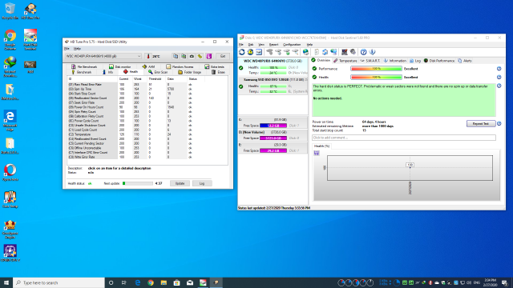Click help icon next to Performance bar
The width and height of the screenshot is (513, 288).
pyautogui.click(x=499, y=69)
